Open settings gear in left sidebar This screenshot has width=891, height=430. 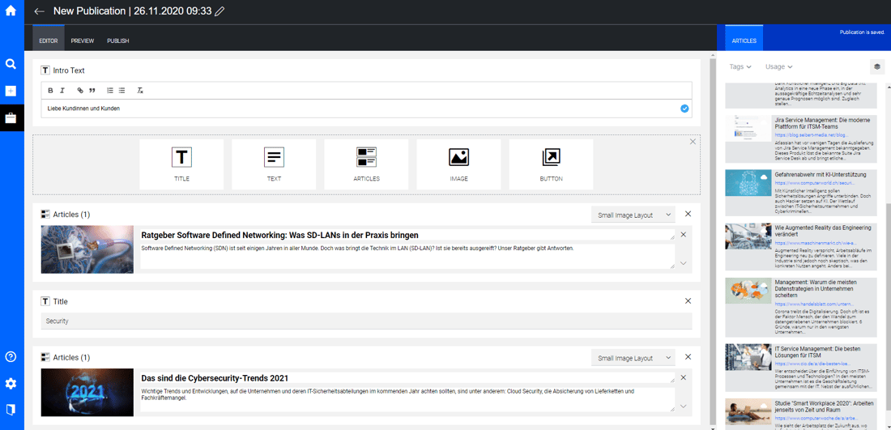tap(11, 383)
